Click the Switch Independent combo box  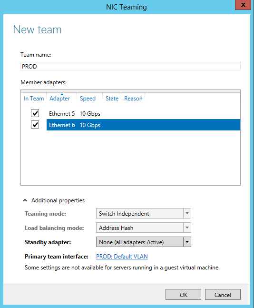pos(144,213)
